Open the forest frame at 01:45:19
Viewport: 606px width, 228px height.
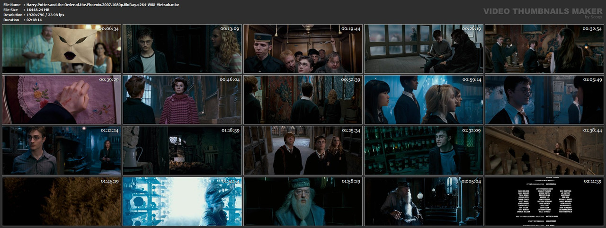pyautogui.click(x=62, y=201)
